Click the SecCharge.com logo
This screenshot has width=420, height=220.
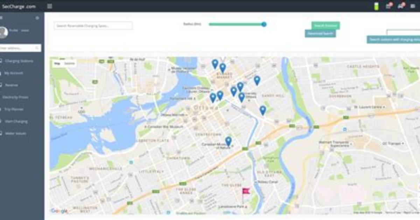point(19,6)
